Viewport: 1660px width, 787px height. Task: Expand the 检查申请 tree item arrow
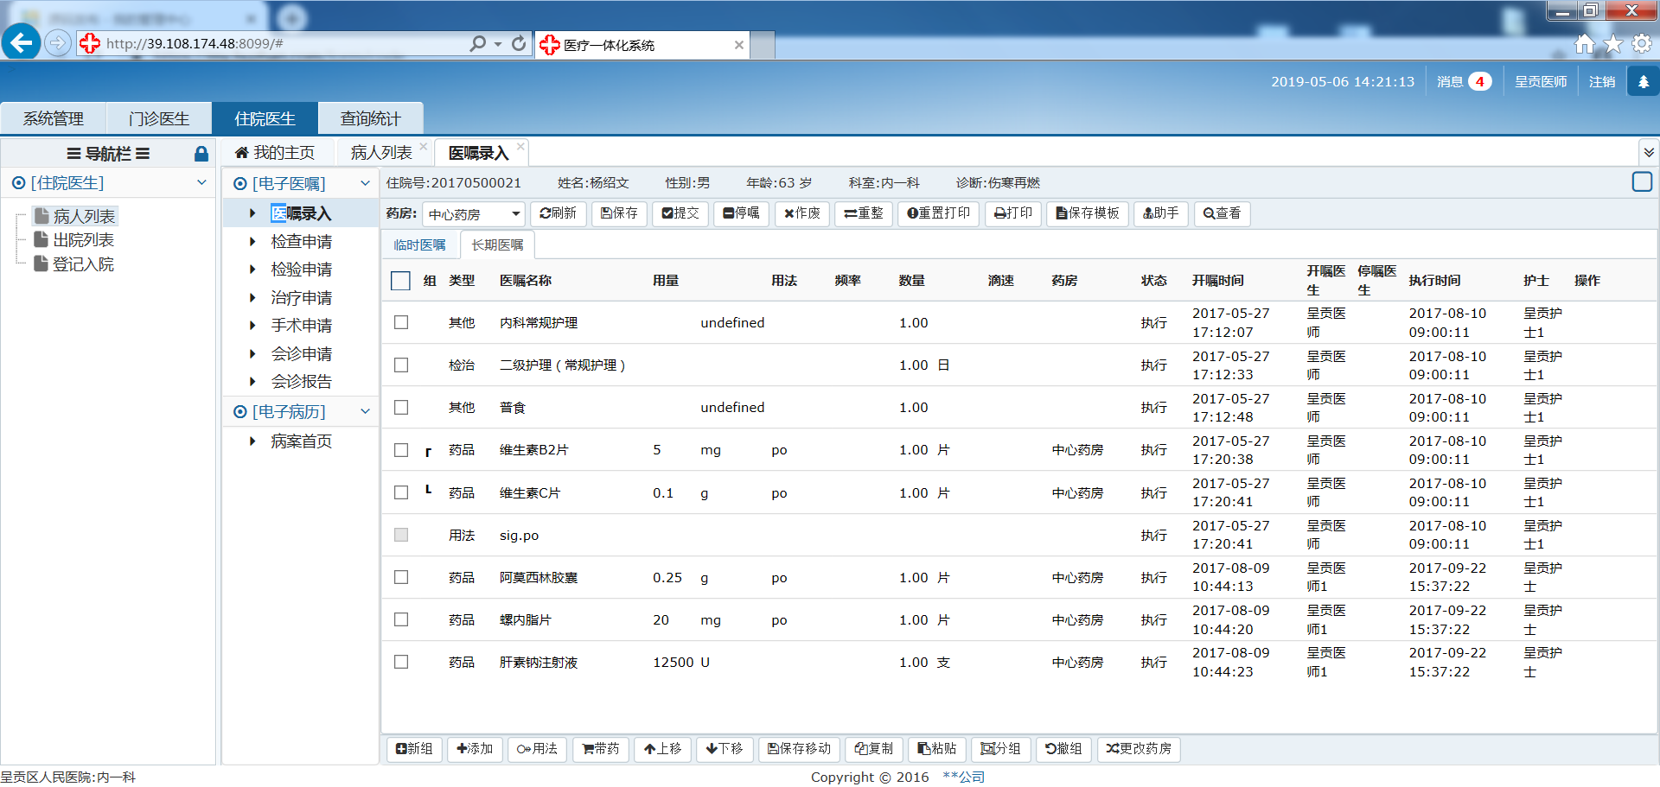coord(252,242)
